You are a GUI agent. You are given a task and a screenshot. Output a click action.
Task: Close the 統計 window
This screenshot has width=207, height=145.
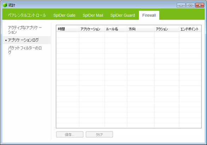(200, 5)
